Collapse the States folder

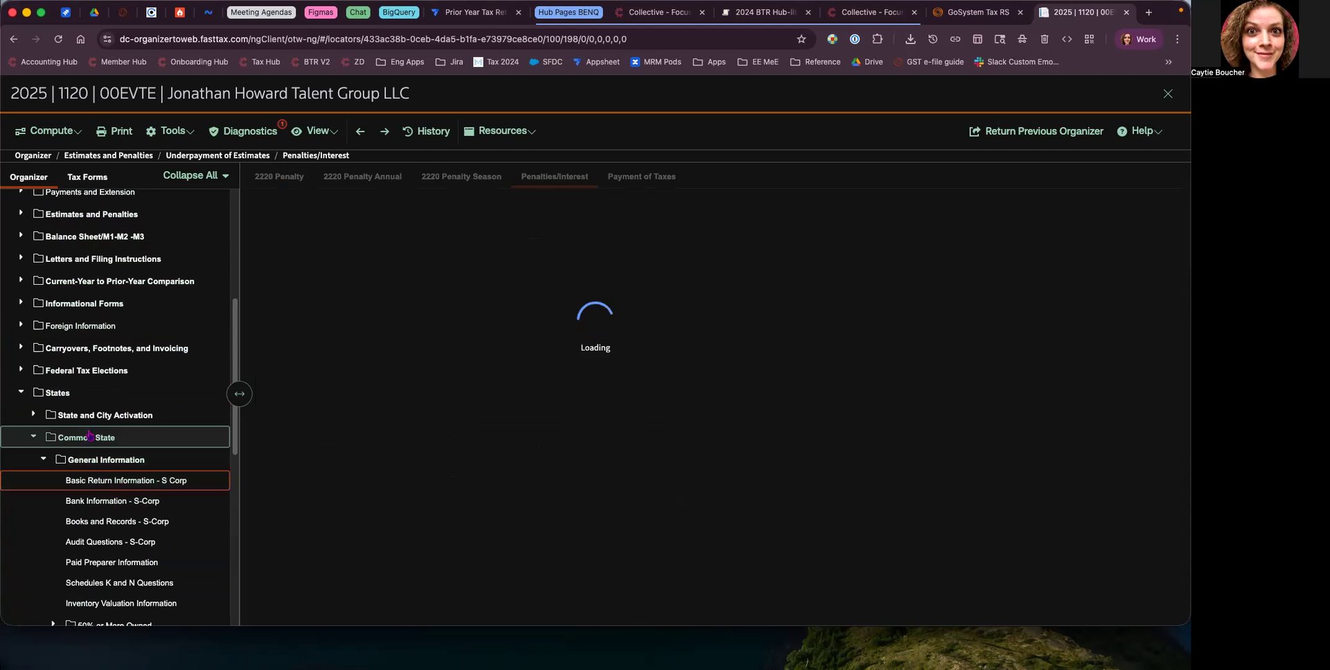point(21,392)
